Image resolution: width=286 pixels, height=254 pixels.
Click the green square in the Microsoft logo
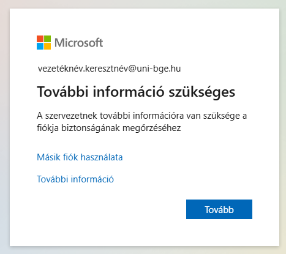(47, 39)
